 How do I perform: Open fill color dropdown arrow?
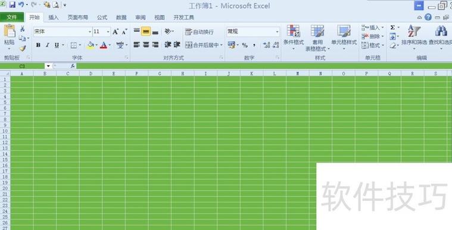click(x=96, y=45)
